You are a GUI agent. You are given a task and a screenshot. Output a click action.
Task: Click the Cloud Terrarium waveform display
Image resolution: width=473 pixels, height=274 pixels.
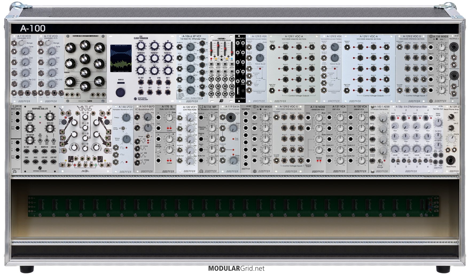click(x=121, y=58)
